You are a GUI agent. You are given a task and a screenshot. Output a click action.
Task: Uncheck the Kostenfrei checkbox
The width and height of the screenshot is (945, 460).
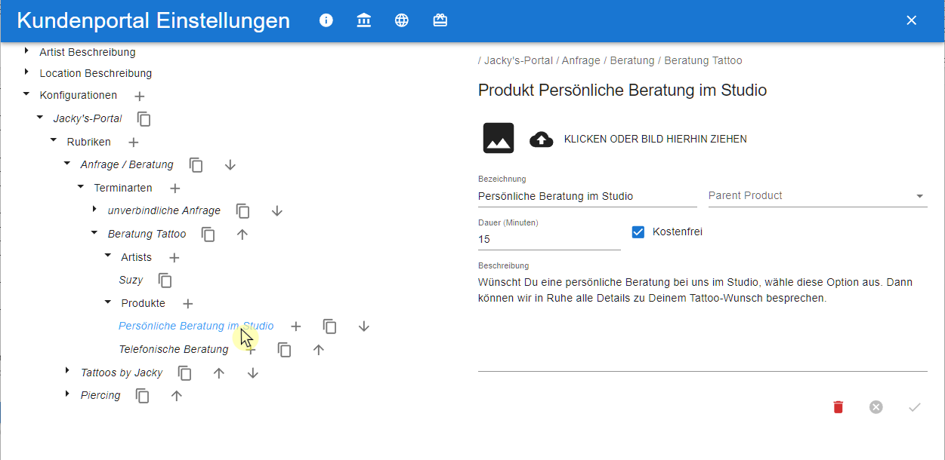click(638, 232)
